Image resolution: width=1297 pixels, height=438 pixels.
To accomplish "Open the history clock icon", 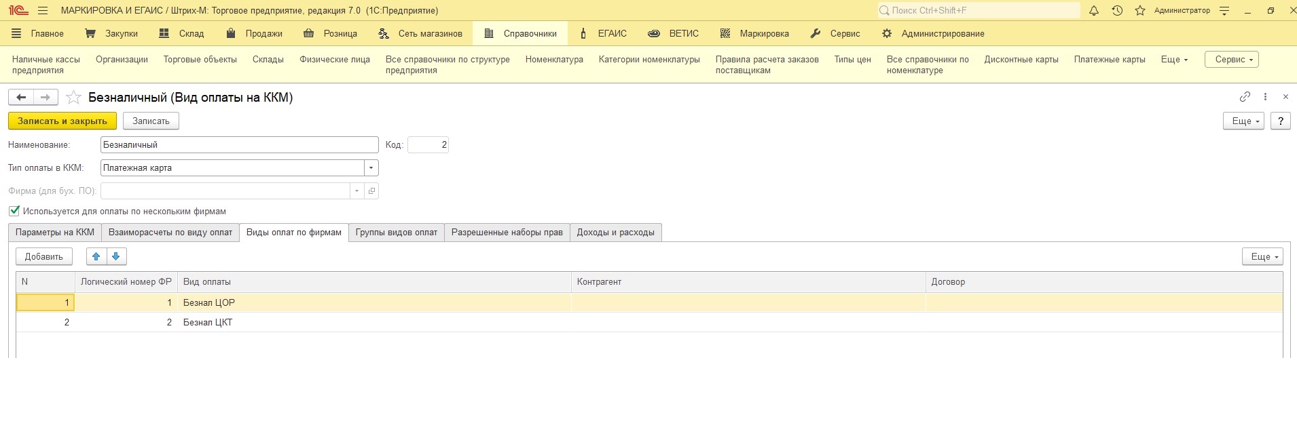I will tap(1117, 11).
